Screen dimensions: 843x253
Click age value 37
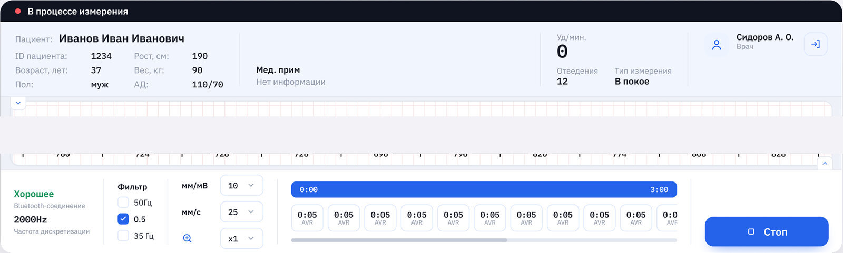point(96,70)
